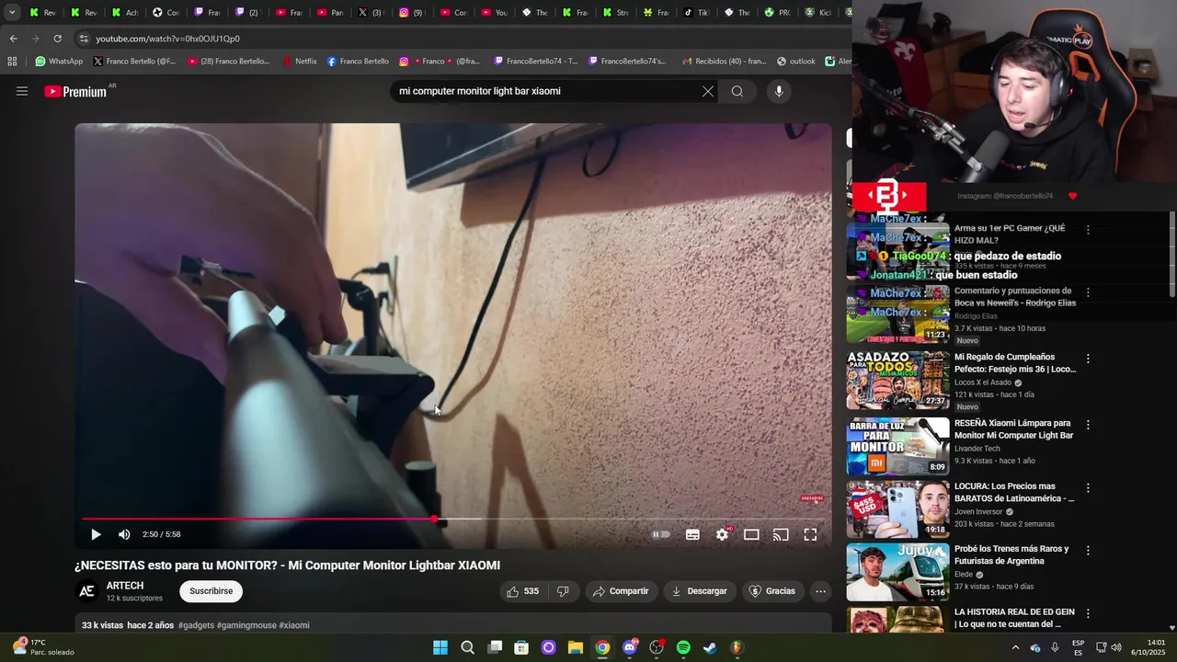Subscribe to ARTECH with Suscribirse

pyautogui.click(x=211, y=591)
